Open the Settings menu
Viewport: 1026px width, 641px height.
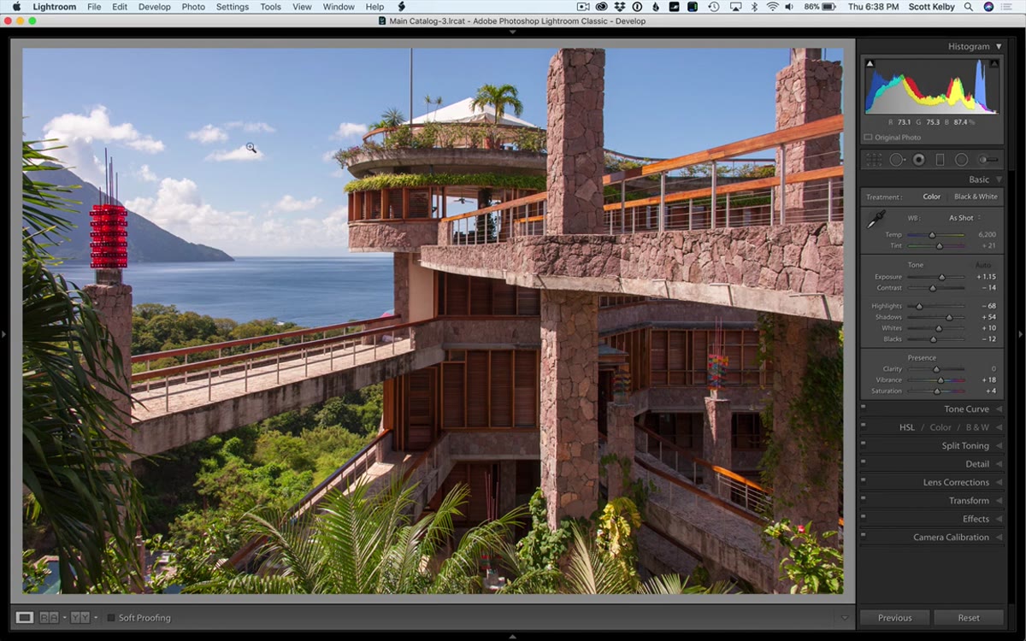pos(233,7)
